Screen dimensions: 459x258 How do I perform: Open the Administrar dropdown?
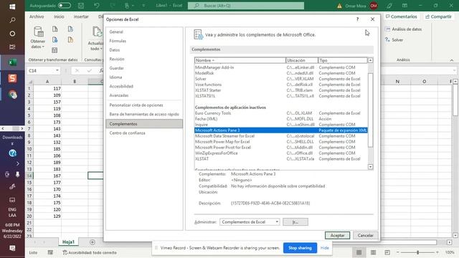250,222
